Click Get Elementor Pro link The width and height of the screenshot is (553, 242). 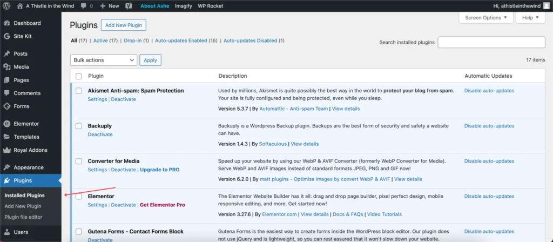tap(163, 205)
